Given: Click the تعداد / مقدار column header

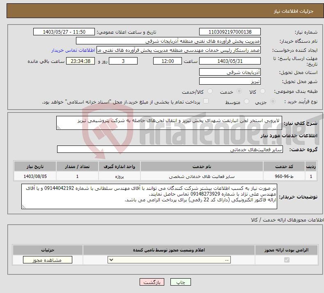Looking at the screenshot, I should [77, 166].
